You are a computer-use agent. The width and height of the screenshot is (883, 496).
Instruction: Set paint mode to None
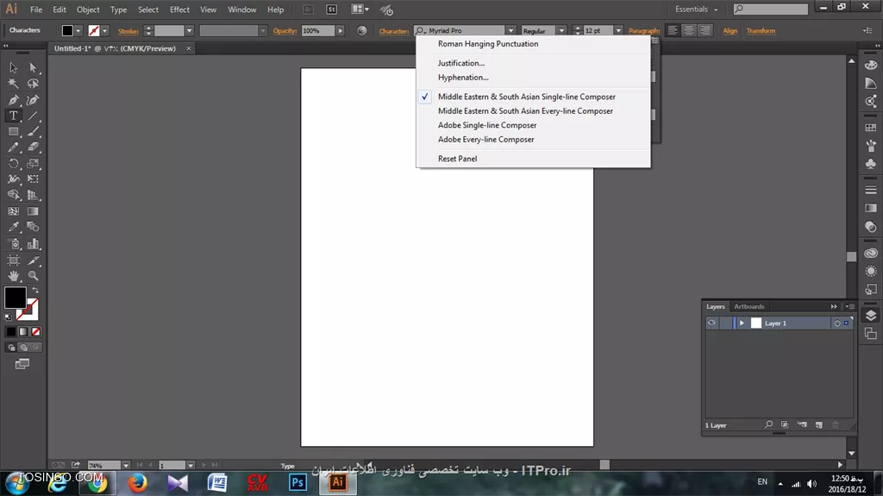point(36,331)
